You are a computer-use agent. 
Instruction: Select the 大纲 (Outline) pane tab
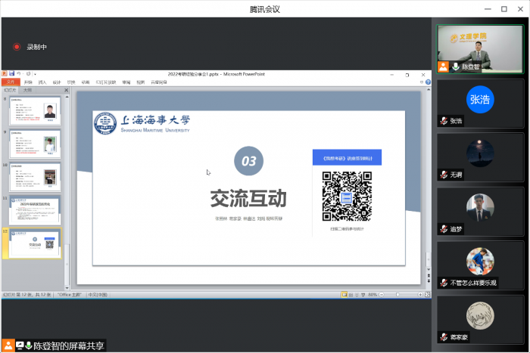[x=27, y=90]
